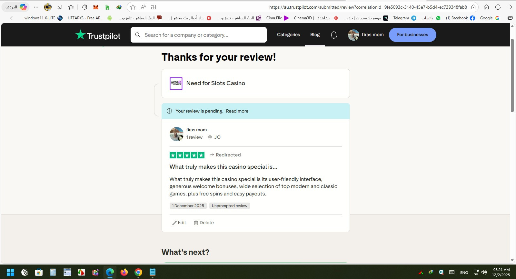Screen dimensions: 516x279
Task: Click the For businesses button
Action: click(x=412, y=35)
